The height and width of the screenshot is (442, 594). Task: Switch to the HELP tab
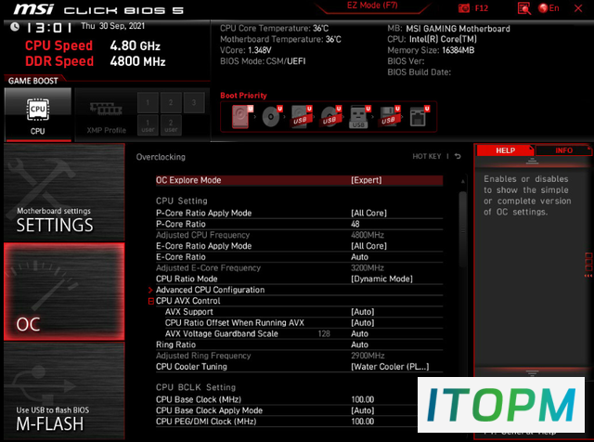[505, 150]
